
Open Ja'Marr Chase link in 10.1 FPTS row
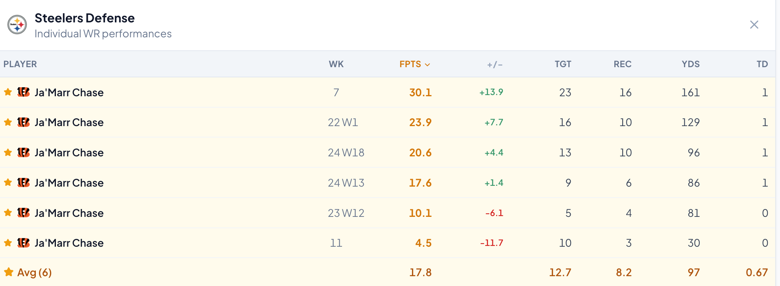[x=69, y=213]
